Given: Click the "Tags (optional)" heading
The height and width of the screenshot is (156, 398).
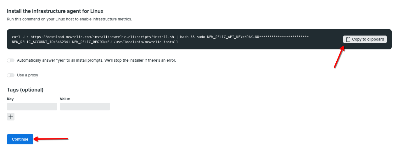Looking at the screenshot, I should (25, 90).
